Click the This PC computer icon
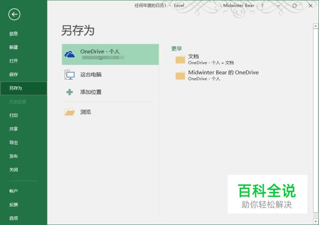This screenshot has height=225, width=319. 70,75
